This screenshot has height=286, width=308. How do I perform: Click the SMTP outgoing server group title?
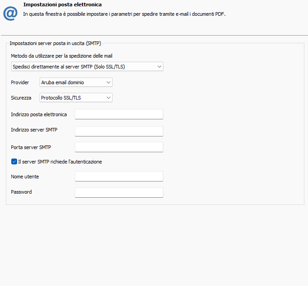point(55,44)
